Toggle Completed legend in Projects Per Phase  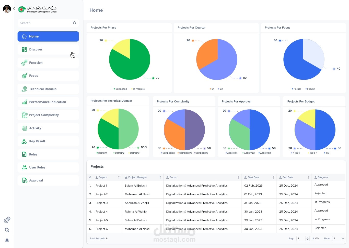tap(120, 89)
